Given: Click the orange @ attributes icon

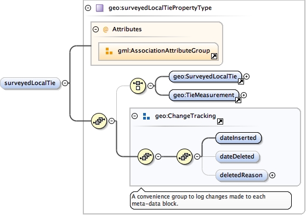Looking at the screenshot, I should coord(105,30).
